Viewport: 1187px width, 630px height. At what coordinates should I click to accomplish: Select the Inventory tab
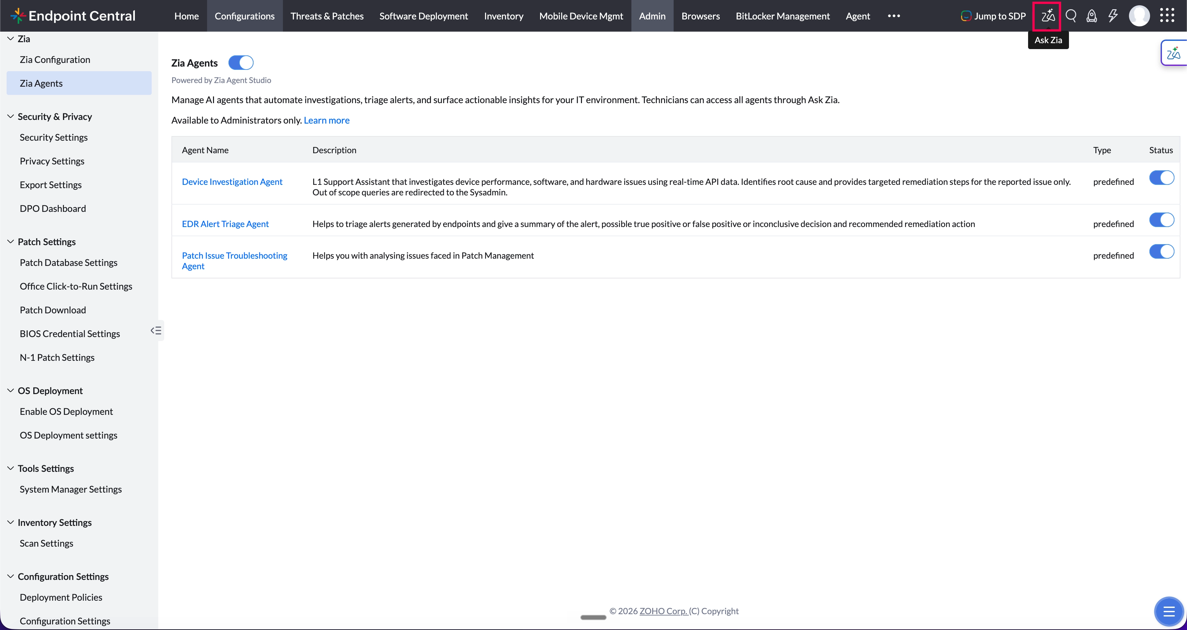click(503, 16)
